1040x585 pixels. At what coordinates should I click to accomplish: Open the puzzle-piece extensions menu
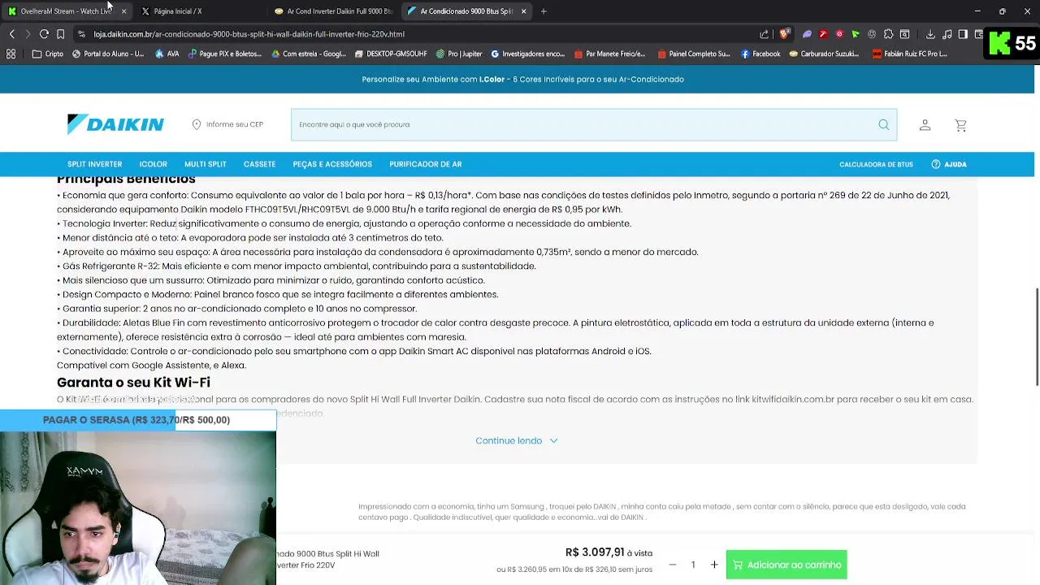(888, 34)
